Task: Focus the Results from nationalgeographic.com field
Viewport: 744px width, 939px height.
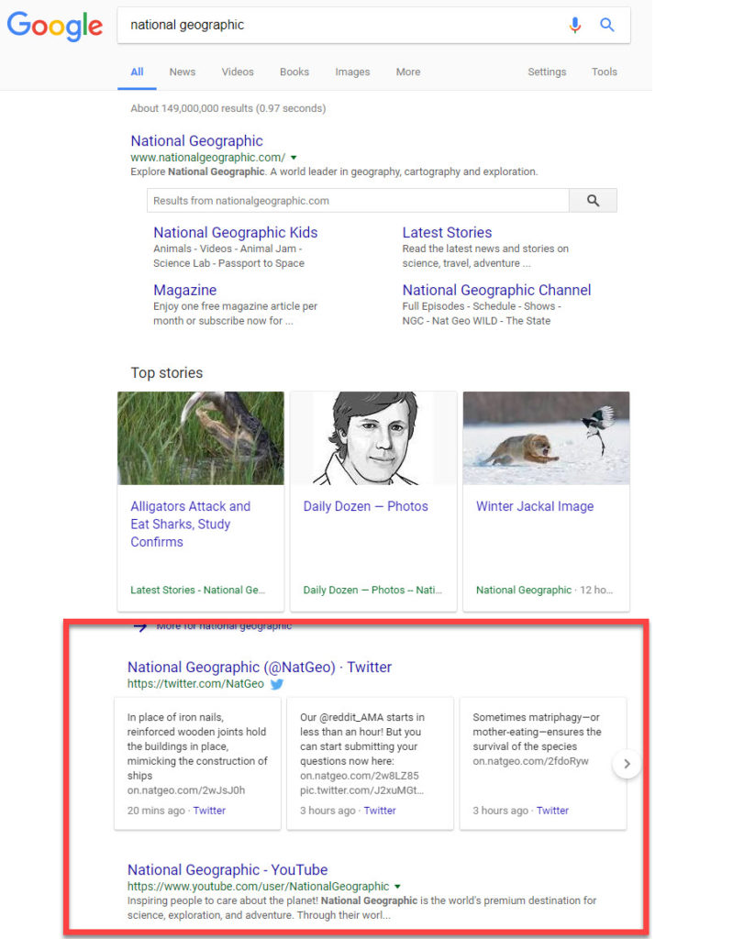Action: (x=358, y=201)
